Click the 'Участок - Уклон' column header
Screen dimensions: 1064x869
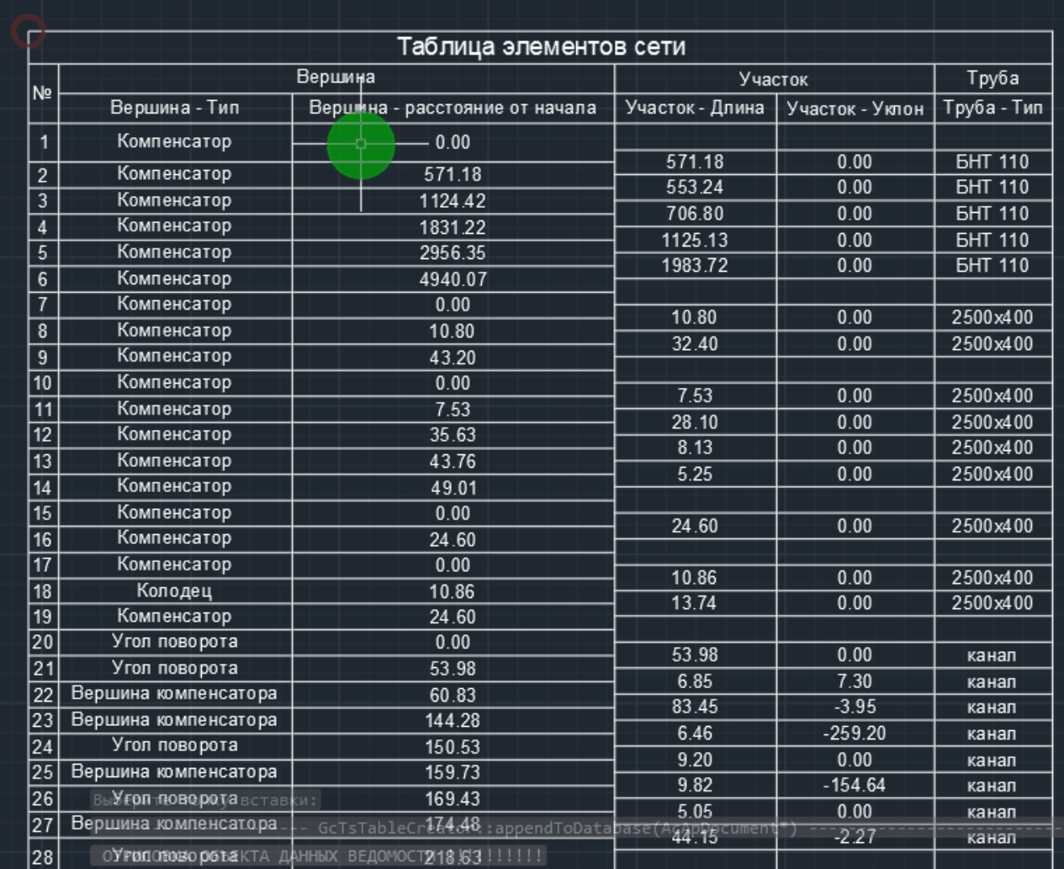pyautogui.click(x=855, y=109)
